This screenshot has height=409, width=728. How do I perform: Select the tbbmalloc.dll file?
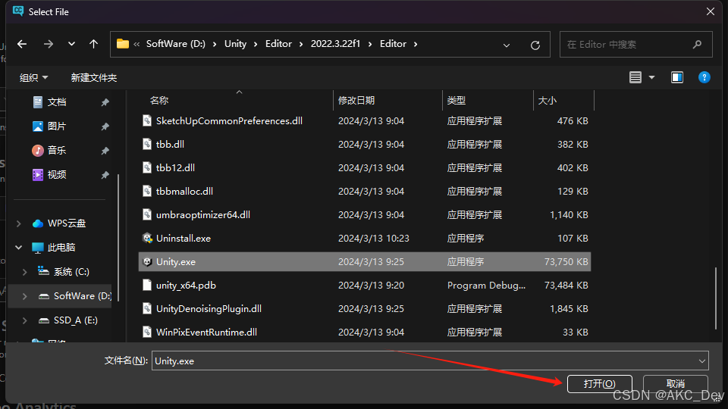[365, 191]
